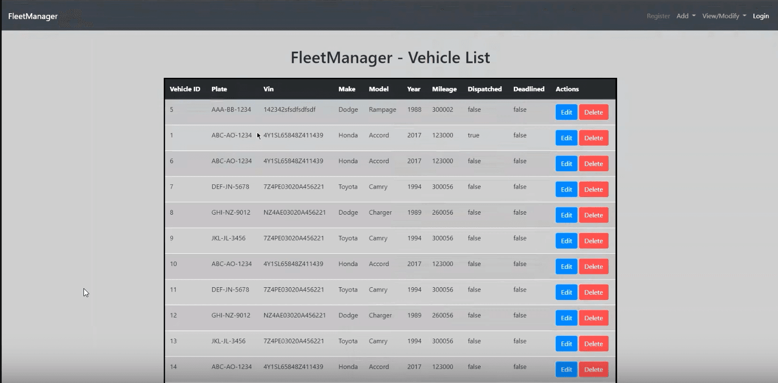
Task: Click VIN NZ4AE03020A456221 in vehicle 8 row
Action: tap(294, 212)
